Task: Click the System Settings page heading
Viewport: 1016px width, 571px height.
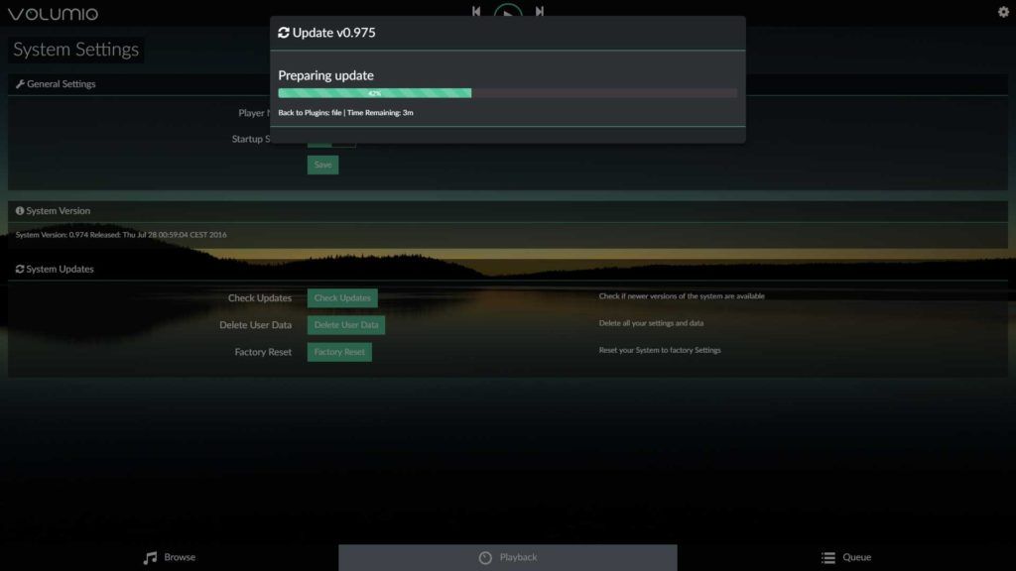Action: pyautogui.click(x=76, y=50)
